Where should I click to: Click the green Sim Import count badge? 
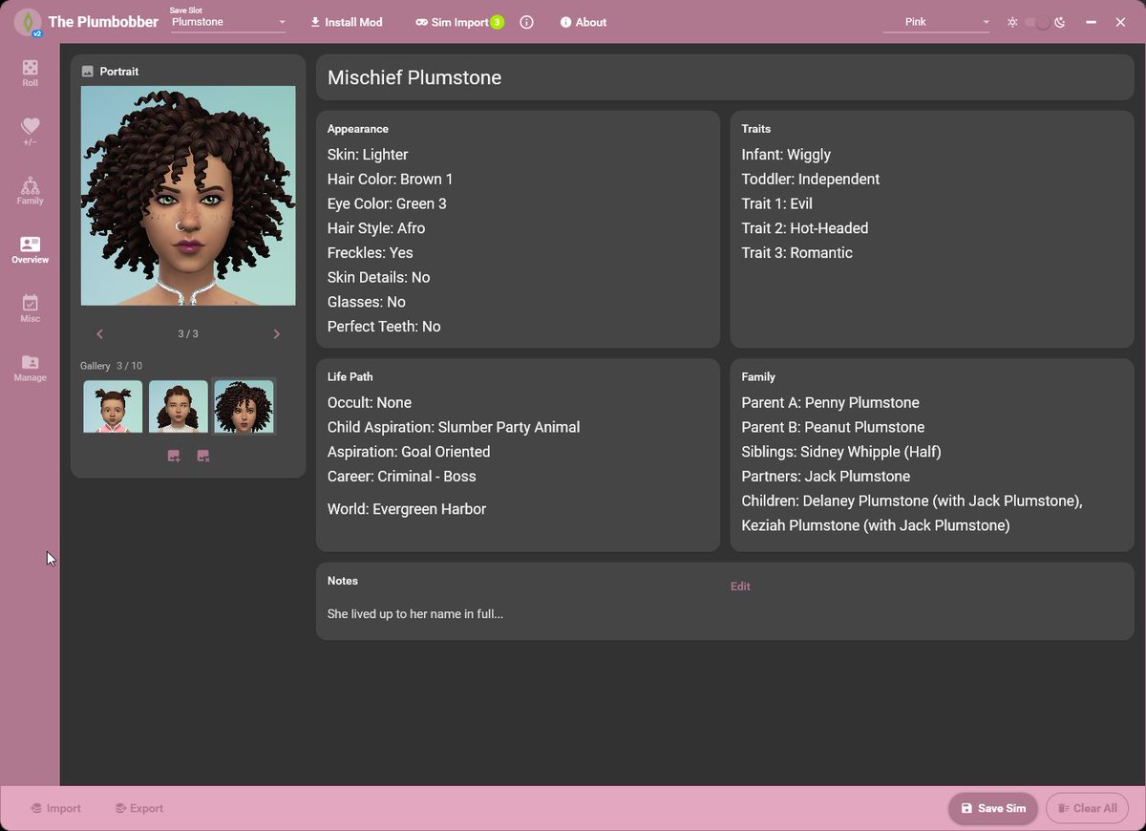[x=497, y=22]
